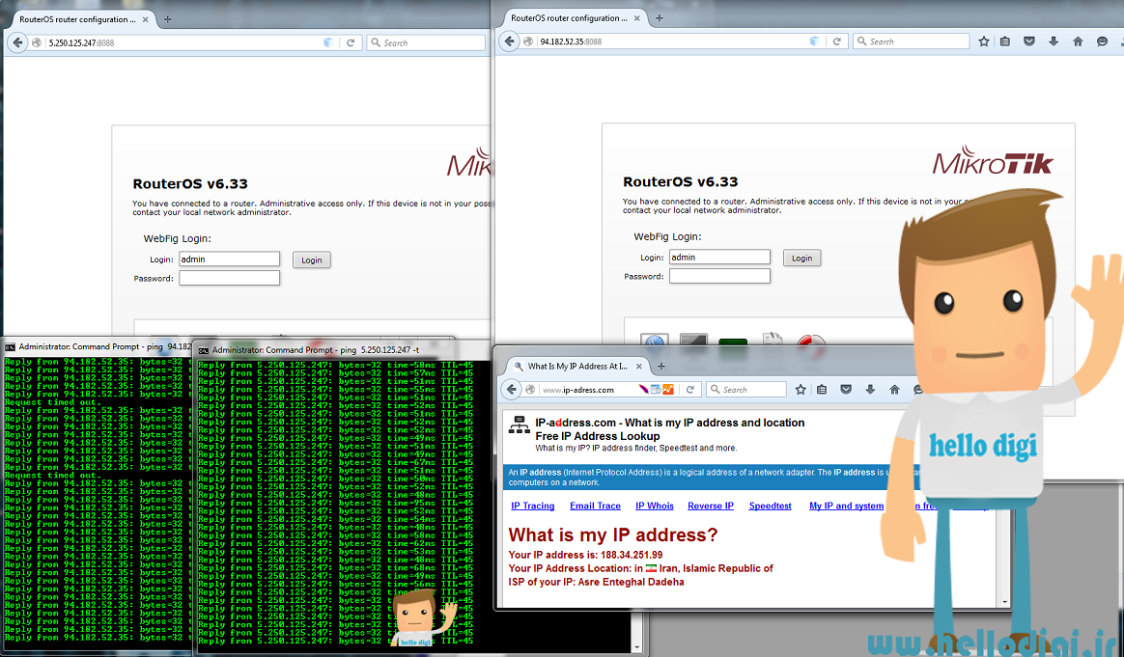The height and width of the screenshot is (657, 1124).
Task: Click the site identity globe in the 94.182.52.35 address bar
Action: 527,41
